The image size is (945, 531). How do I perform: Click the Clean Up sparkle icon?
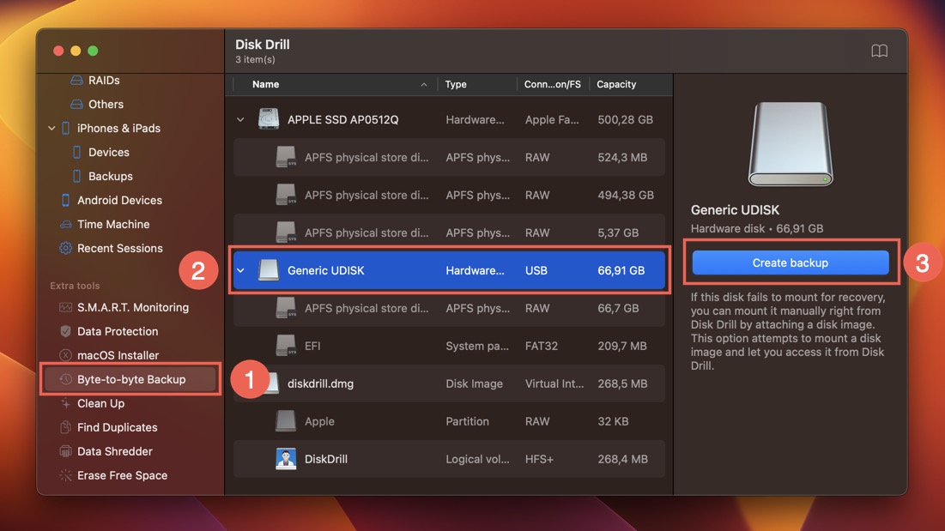[x=66, y=403]
